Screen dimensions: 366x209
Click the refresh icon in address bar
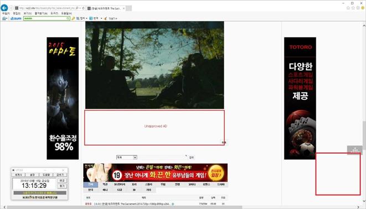click(x=83, y=8)
